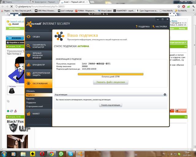Screen dimensions: 196x157
Task: Open ПОДДЕРЖКА help in Avast header
Action: (x=142, y=27)
